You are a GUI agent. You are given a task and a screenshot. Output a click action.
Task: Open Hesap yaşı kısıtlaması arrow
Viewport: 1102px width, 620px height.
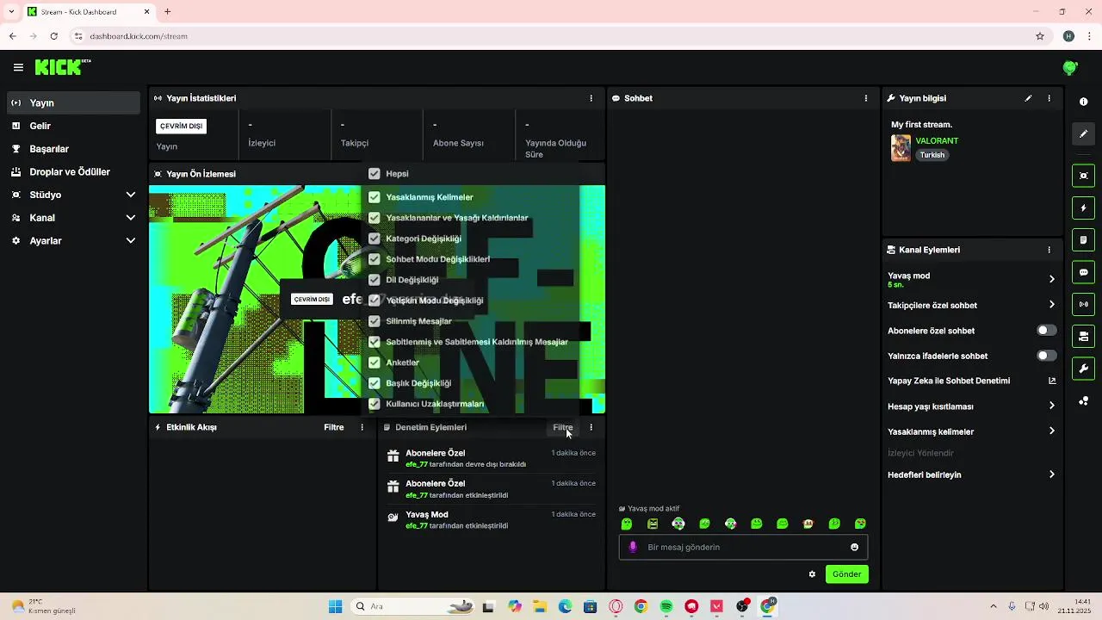click(x=1051, y=406)
